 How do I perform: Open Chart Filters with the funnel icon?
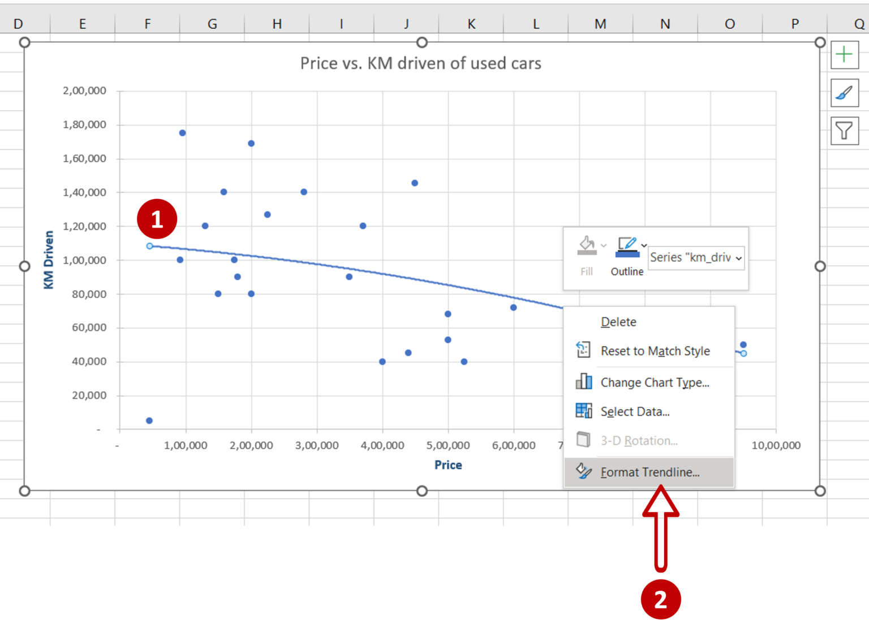pos(845,131)
